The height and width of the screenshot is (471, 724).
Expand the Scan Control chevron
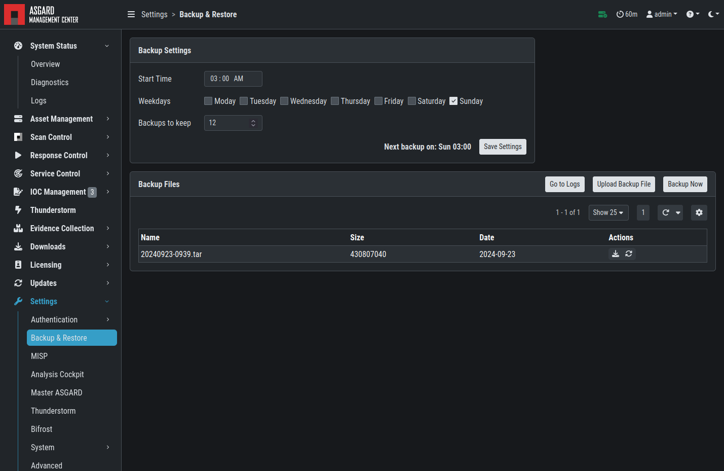coord(107,137)
